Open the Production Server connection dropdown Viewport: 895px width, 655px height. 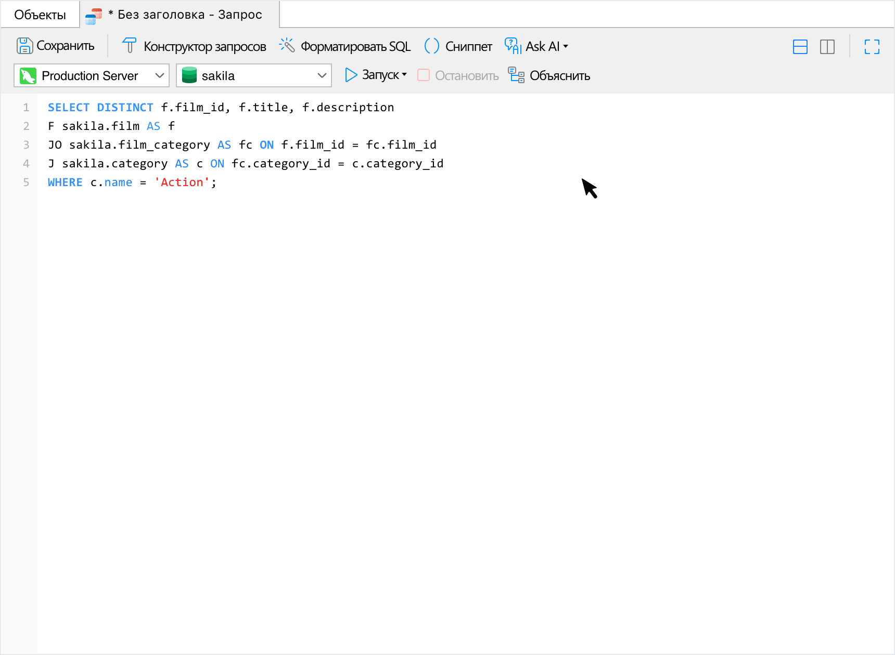point(92,75)
